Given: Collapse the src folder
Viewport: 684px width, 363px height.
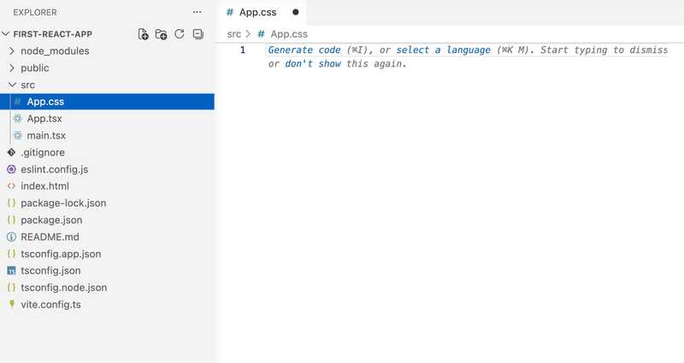Looking at the screenshot, I should (x=12, y=85).
